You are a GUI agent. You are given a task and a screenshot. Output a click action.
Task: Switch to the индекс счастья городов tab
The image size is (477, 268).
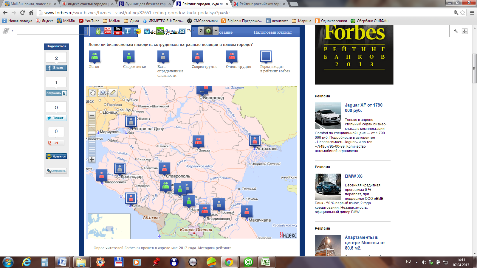tap(87, 4)
